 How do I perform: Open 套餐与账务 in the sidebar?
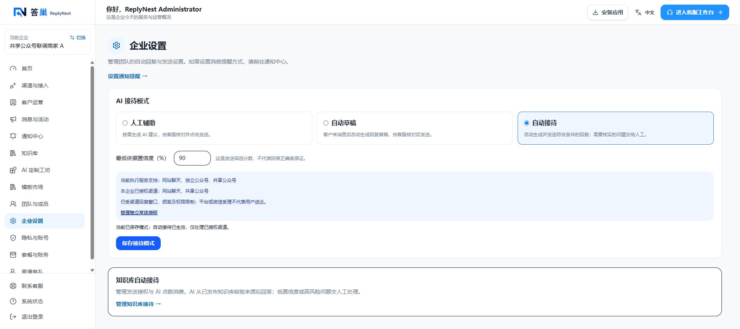(x=45, y=255)
